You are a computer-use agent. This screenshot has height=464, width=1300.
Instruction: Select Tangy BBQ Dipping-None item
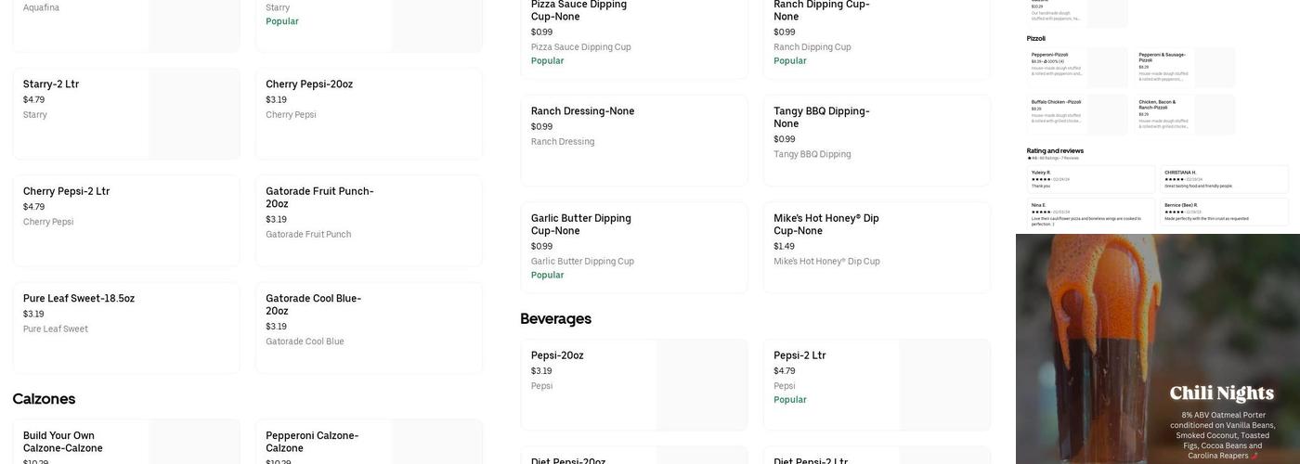877,140
